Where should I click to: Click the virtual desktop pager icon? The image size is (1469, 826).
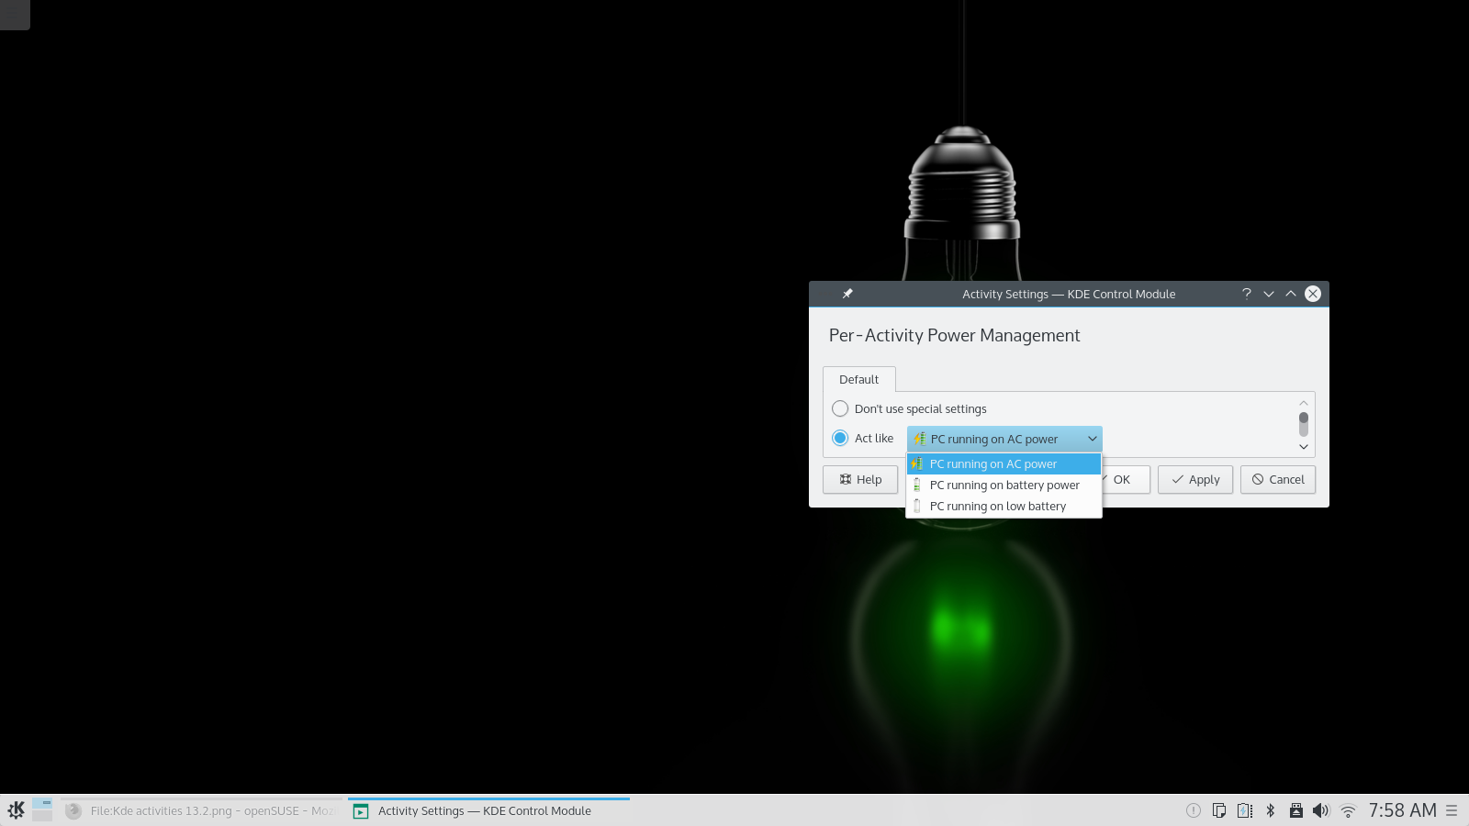pyautogui.click(x=42, y=809)
